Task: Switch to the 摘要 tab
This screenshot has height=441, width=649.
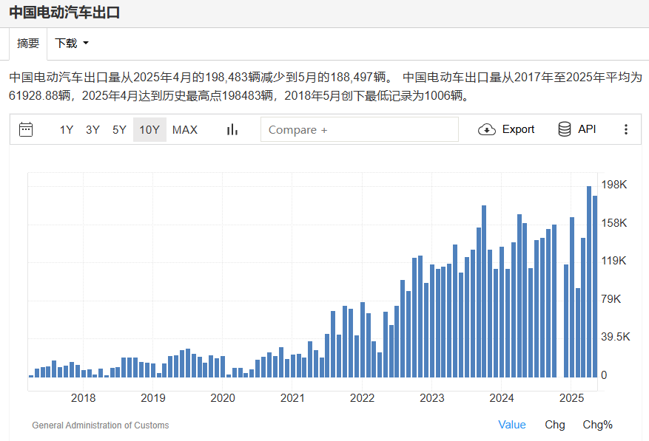Action: tap(28, 43)
